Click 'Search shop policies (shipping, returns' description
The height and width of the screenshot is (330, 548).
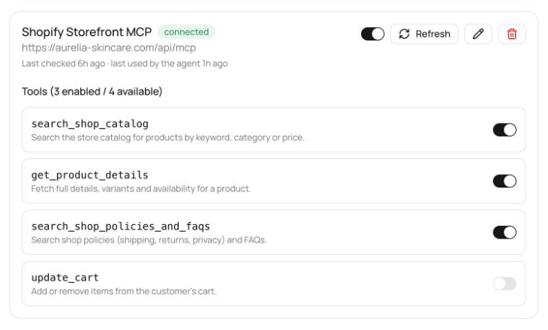pyautogui.click(x=149, y=240)
